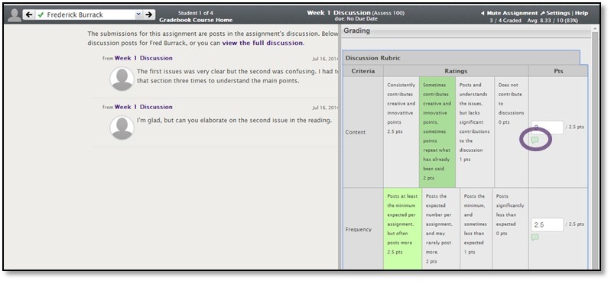
Task: Select Frequency rating 'Posts significantly less' 0 pts
Action: pos(510,229)
